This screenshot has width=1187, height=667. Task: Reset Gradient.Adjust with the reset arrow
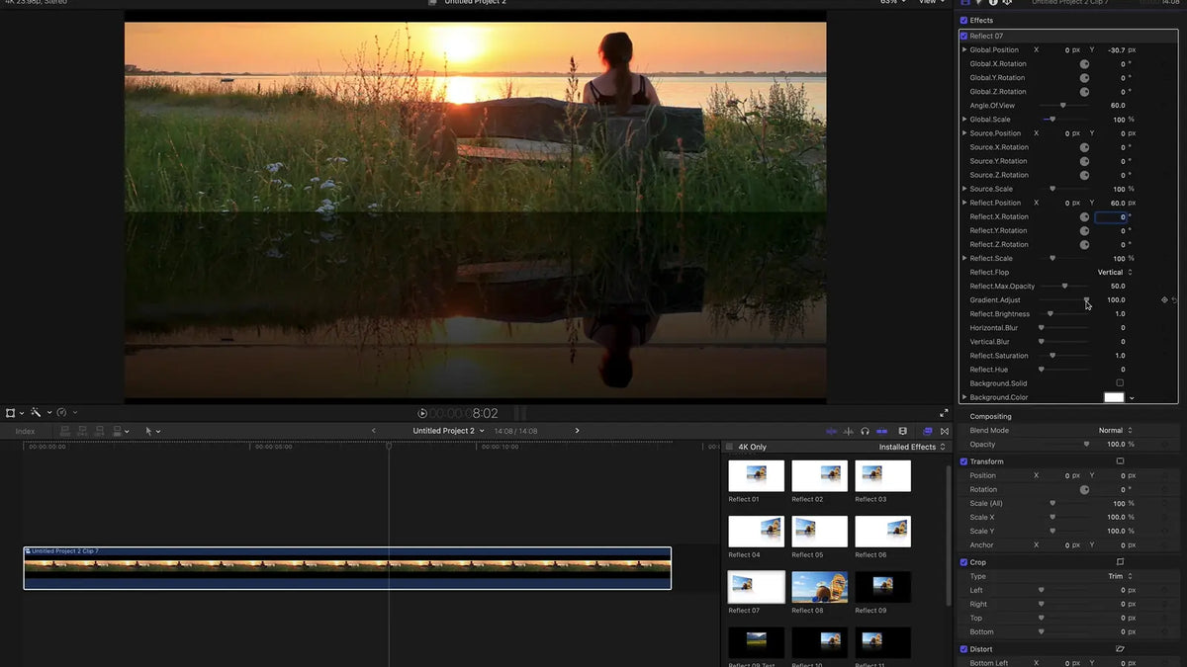pos(1175,299)
